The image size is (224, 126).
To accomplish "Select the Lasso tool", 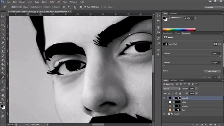I will coord(3,25).
